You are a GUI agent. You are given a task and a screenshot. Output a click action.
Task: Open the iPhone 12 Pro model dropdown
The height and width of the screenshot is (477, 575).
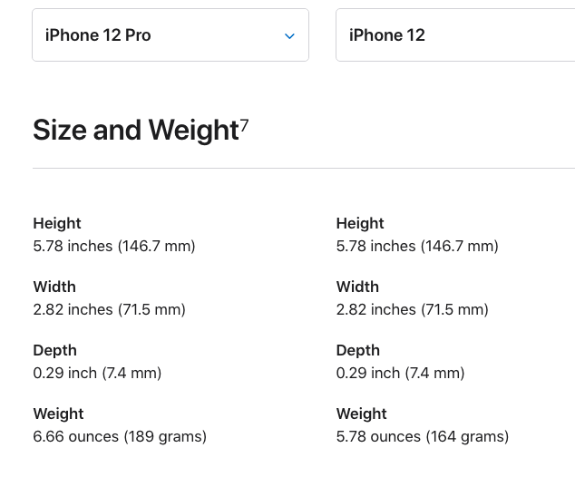171,35
